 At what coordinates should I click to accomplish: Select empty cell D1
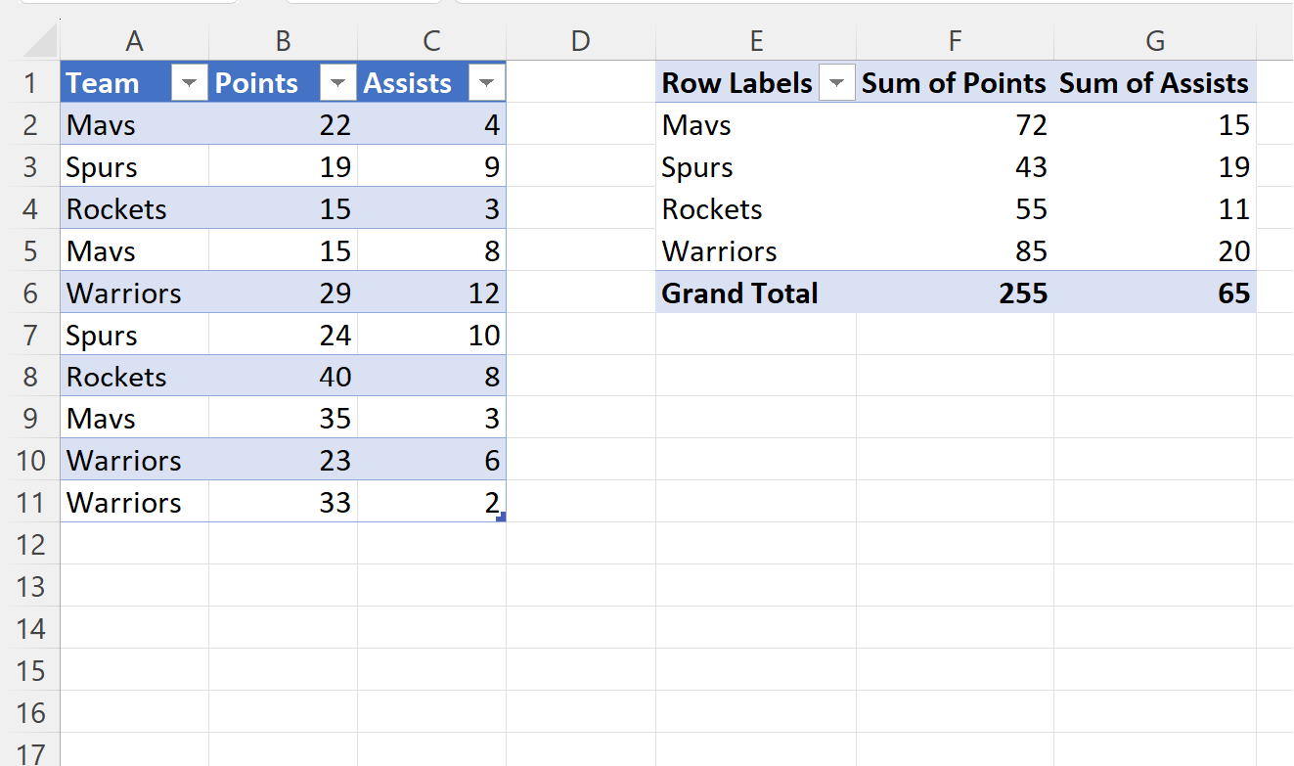[581, 83]
